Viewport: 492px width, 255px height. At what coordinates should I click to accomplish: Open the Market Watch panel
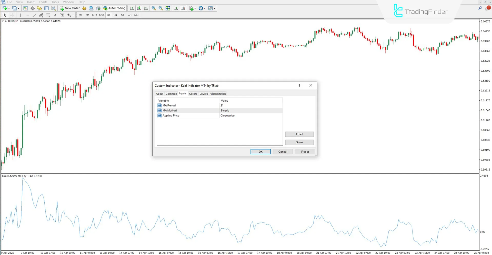click(25, 8)
